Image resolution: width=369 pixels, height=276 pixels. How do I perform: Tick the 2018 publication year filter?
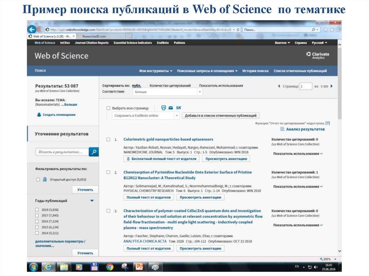(x=37, y=209)
